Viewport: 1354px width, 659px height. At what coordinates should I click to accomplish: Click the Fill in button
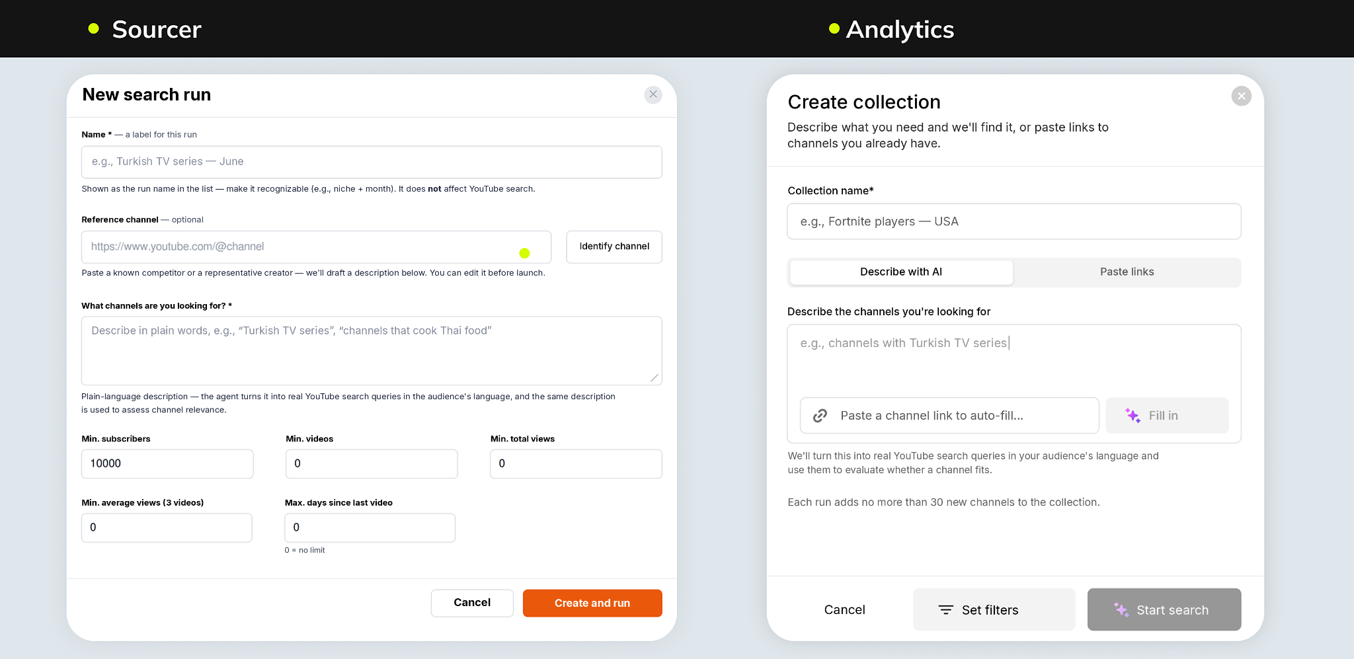(1167, 416)
